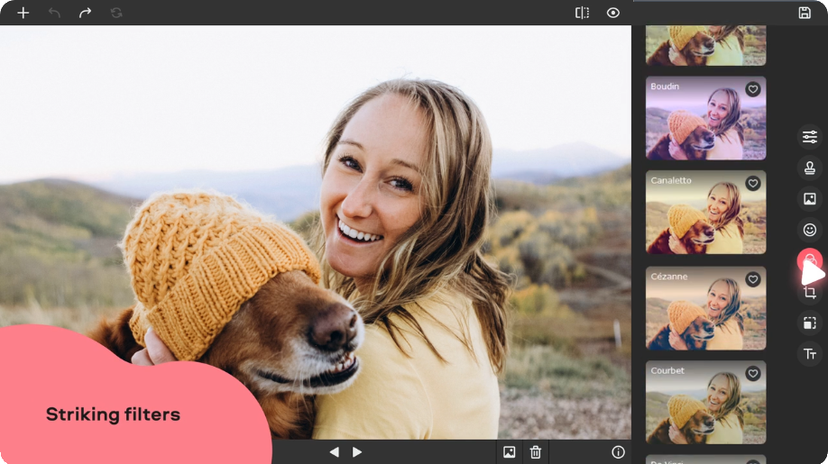Open the text tool
Image resolution: width=828 pixels, height=464 pixels.
[x=810, y=354]
